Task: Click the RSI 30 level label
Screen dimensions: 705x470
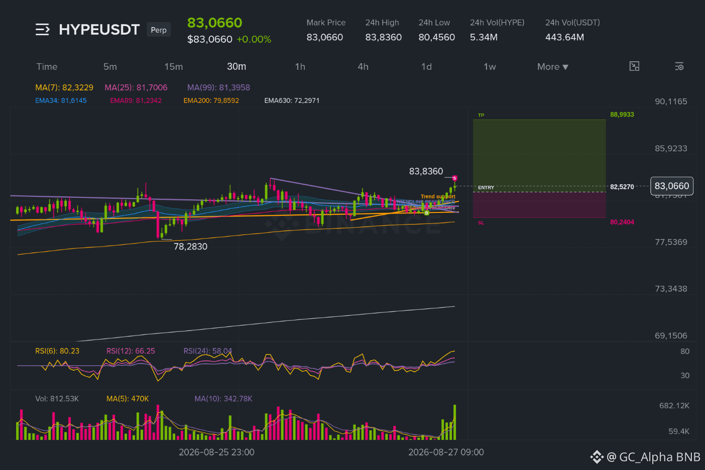Action: 685,376
